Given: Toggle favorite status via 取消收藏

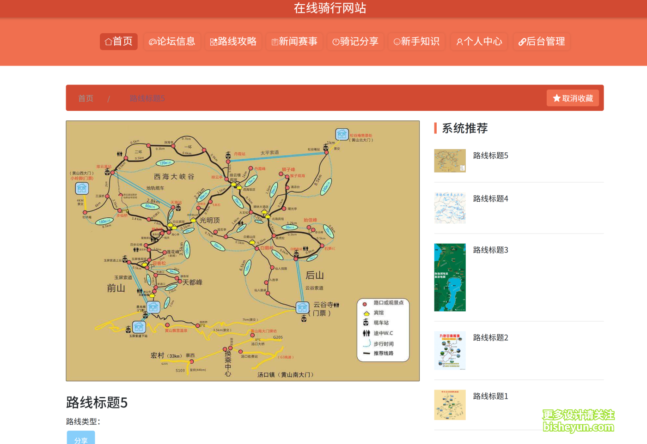Looking at the screenshot, I should click(573, 97).
